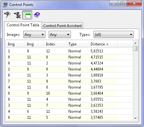Expand the Types (all) dropdown
The width and height of the screenshot is (144, 127).
(x=113, y=35)
